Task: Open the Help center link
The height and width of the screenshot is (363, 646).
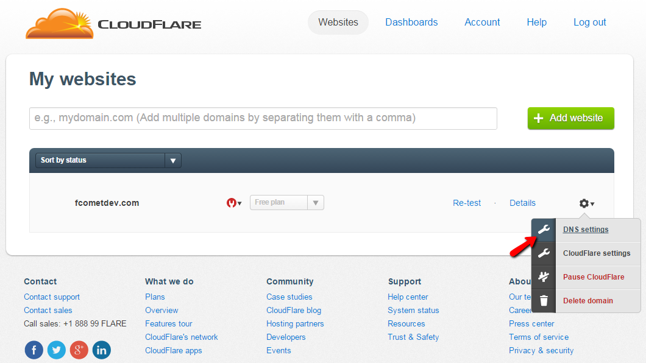Action: coord(408,297)
